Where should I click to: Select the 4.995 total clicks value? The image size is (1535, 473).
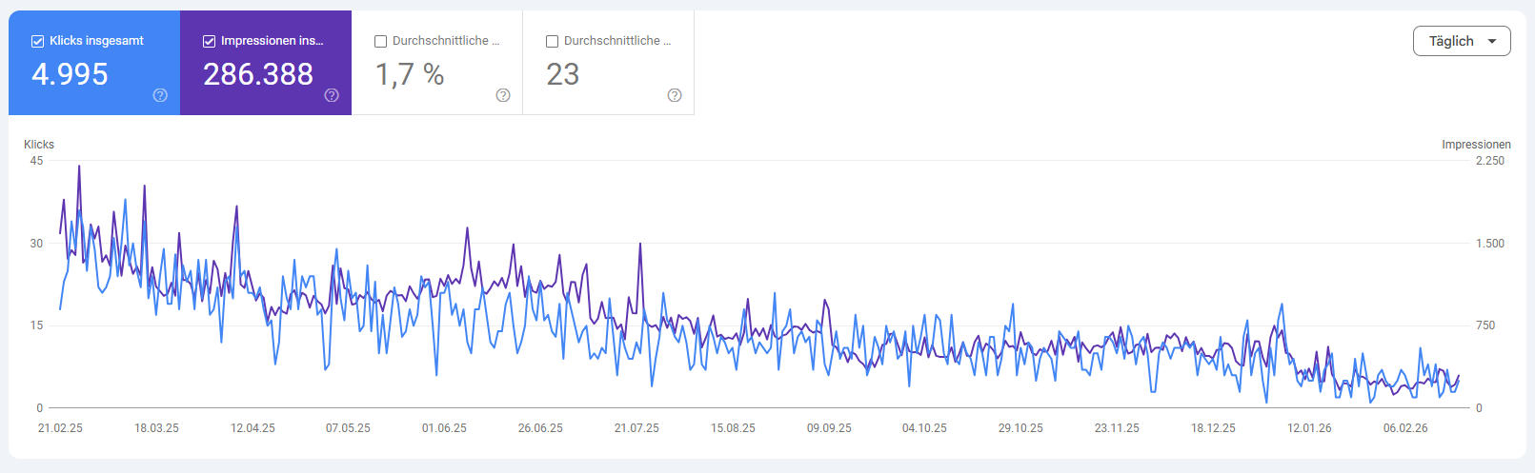tap(70, 74)
